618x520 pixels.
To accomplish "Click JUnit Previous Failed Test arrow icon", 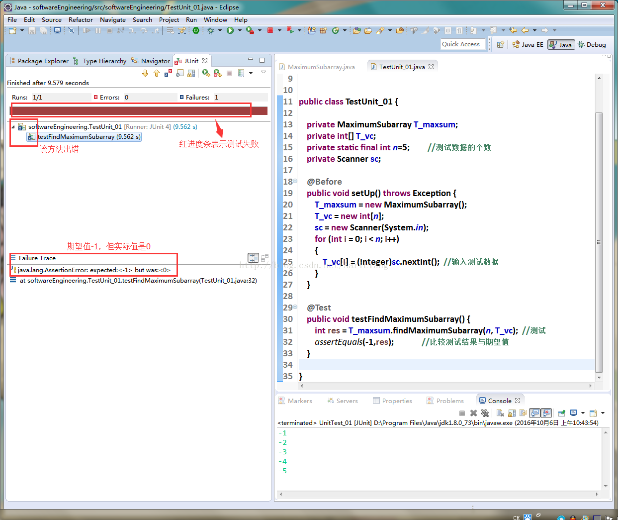I will (157, 73).
